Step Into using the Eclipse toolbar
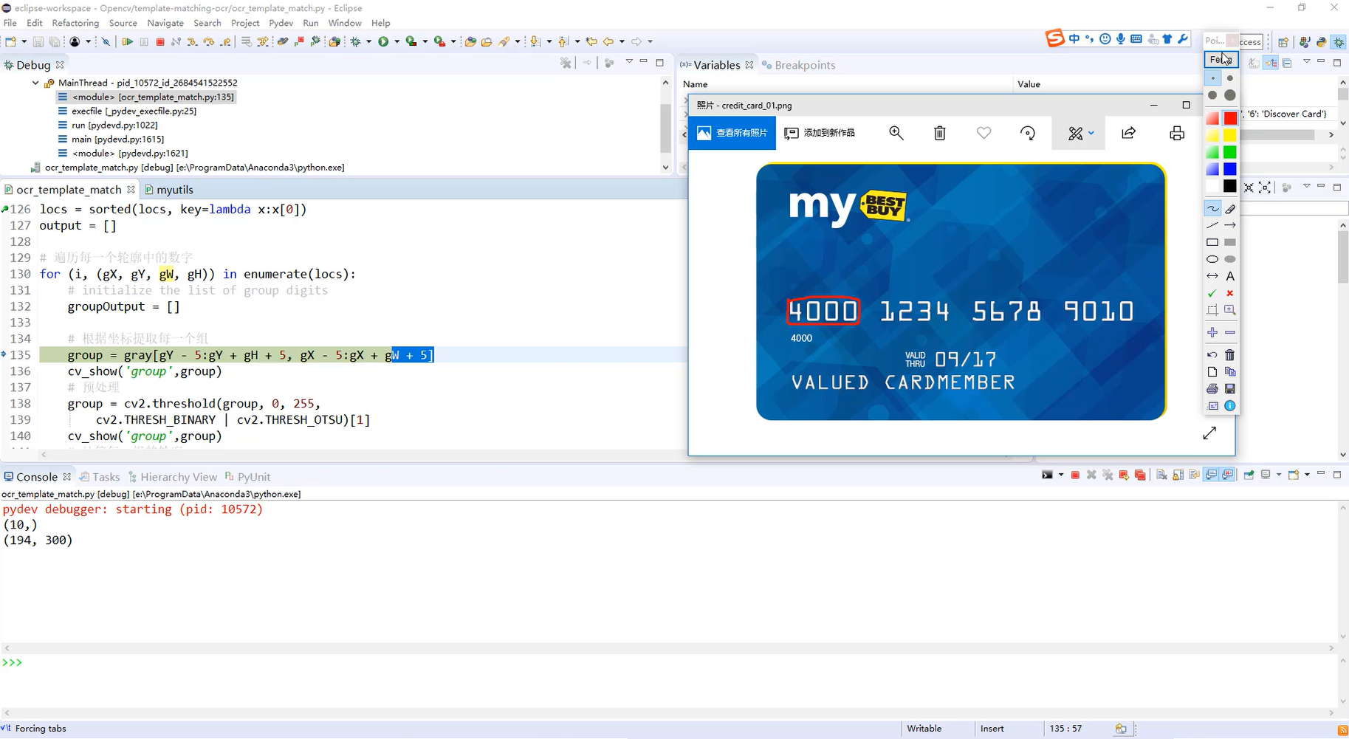The image size is (1349, 739). pos(192,42)
